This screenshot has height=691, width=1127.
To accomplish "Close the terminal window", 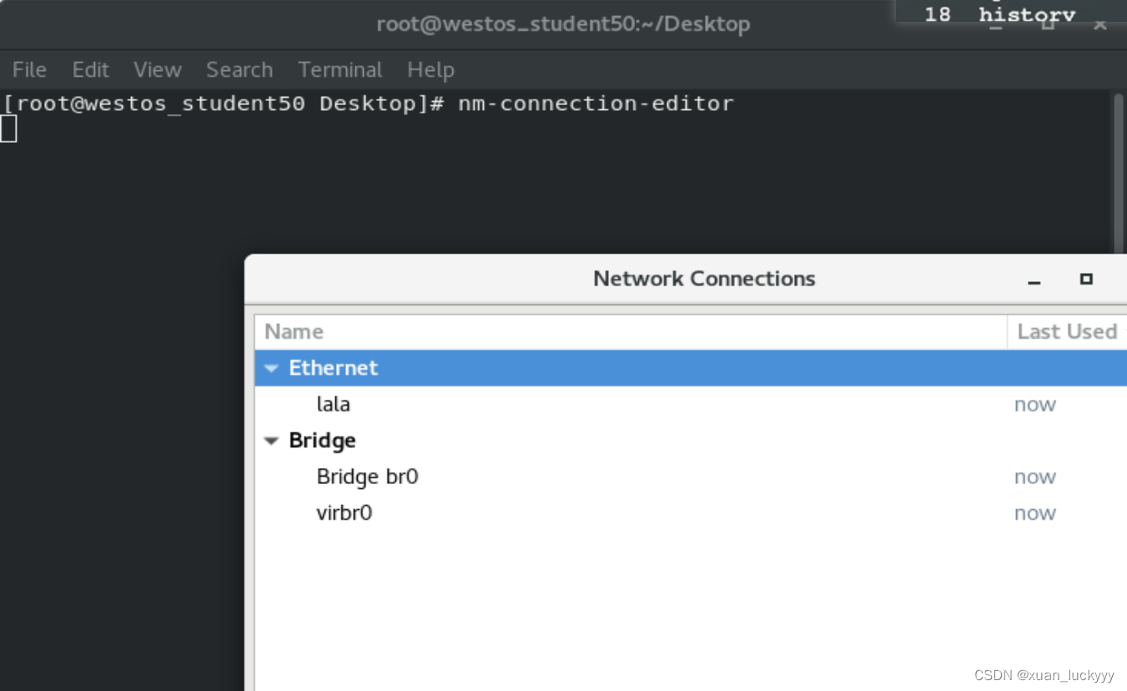I will 1100,24.
